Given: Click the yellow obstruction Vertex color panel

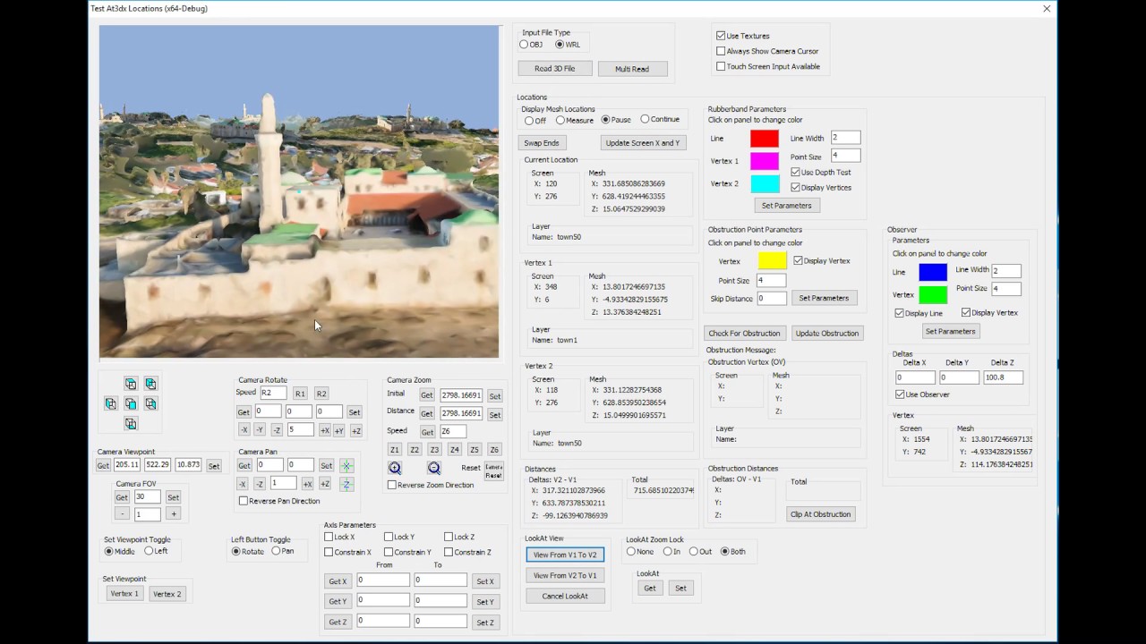Looking at the screenshot, I should (772, 260).
